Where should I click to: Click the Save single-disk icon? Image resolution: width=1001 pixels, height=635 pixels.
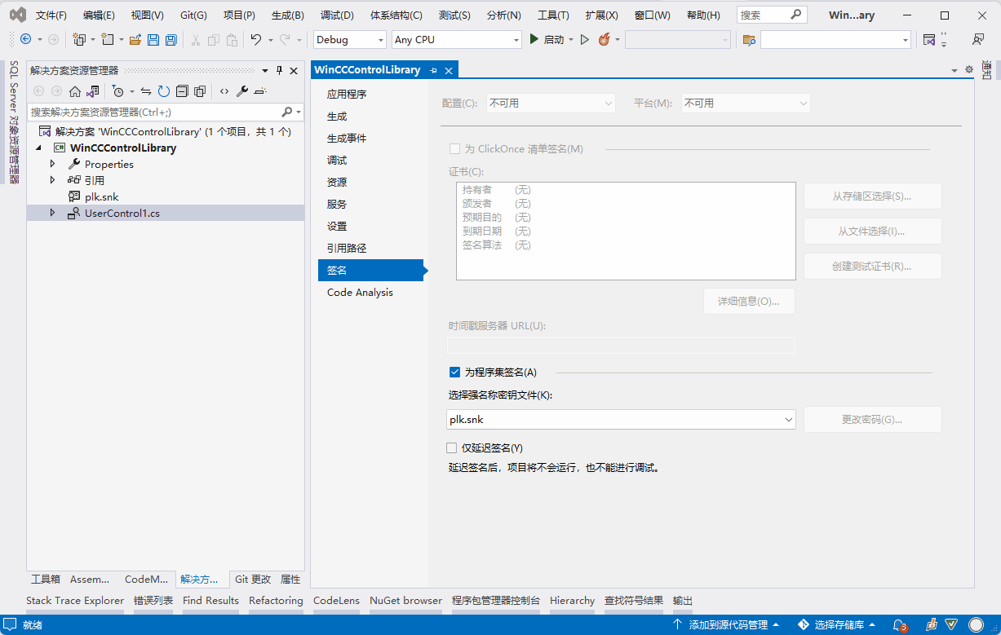pyautogui.click(x=153, y=39)
